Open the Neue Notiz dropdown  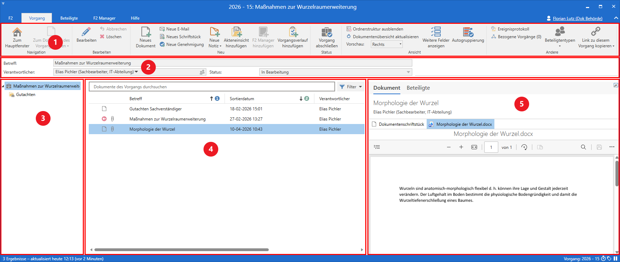coord(215,37)
